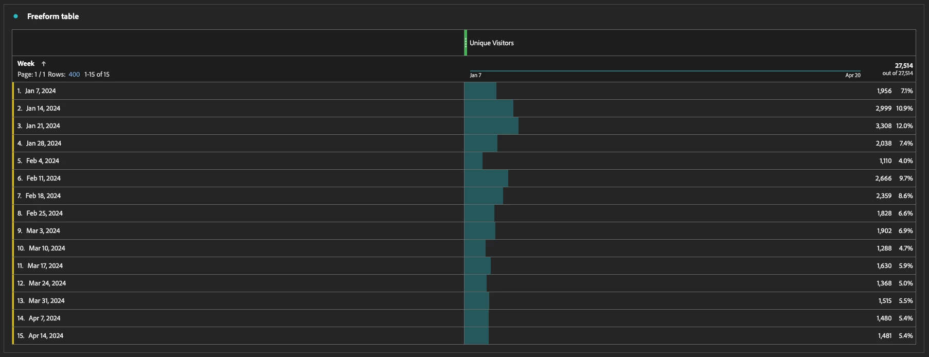Select row 6. Feb 11, 2024
Image resolution: width=929 pixels, height=357 pixels.
click(x=238, y=178)
